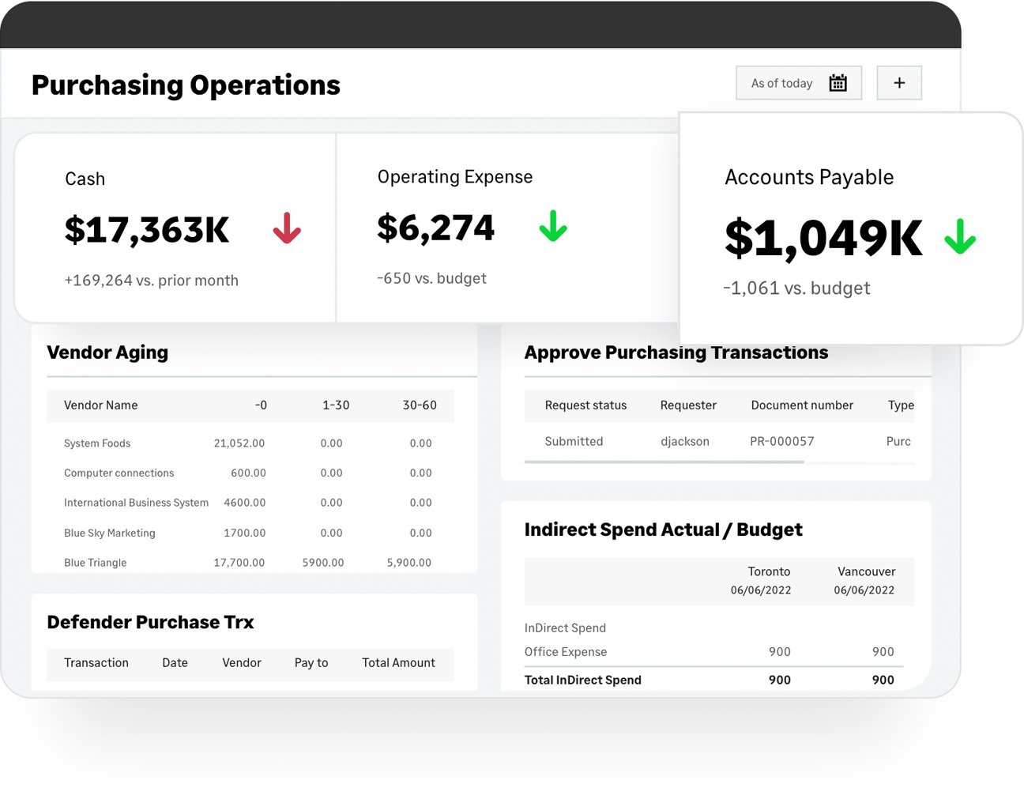Click the Submitted request status entry
Screen dimensions: 1024x799
pyautogui.click(x=574, y=441)
